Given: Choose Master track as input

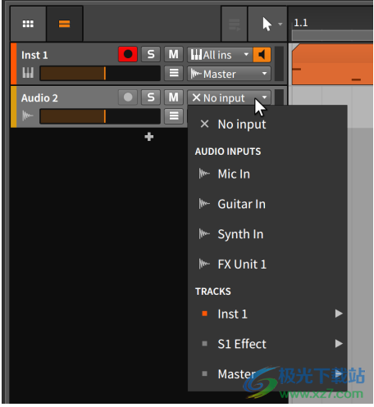Looking at the screenshot, I should point(267,374).
